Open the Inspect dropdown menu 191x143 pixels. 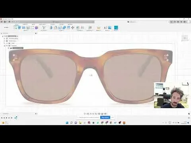pyautogui.click(x=99, y=31)
